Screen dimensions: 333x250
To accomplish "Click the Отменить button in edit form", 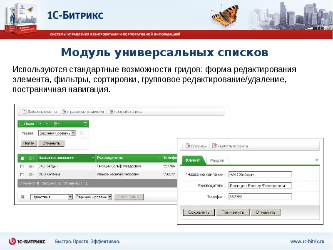I will click(266, 212).
